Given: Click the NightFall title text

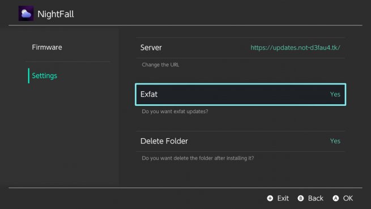Looking at the screenshot, I should pyautogui.click(x=56, y=14).
